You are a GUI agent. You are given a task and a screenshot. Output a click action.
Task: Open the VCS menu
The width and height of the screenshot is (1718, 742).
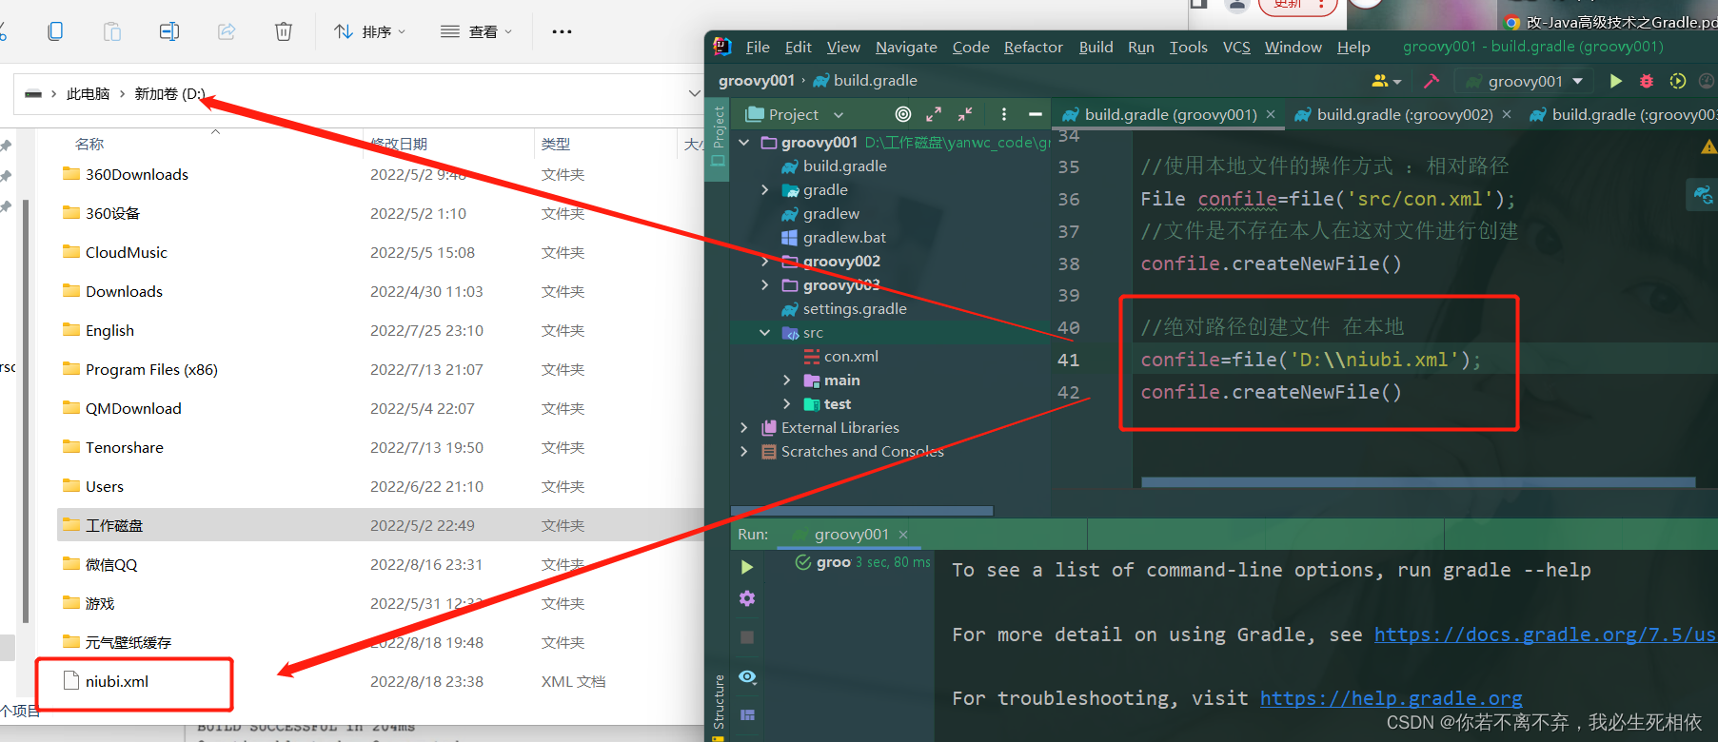(1236, 47)
